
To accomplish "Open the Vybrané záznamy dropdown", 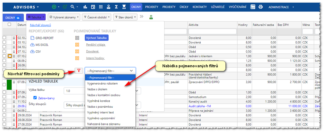I will 64,17.
